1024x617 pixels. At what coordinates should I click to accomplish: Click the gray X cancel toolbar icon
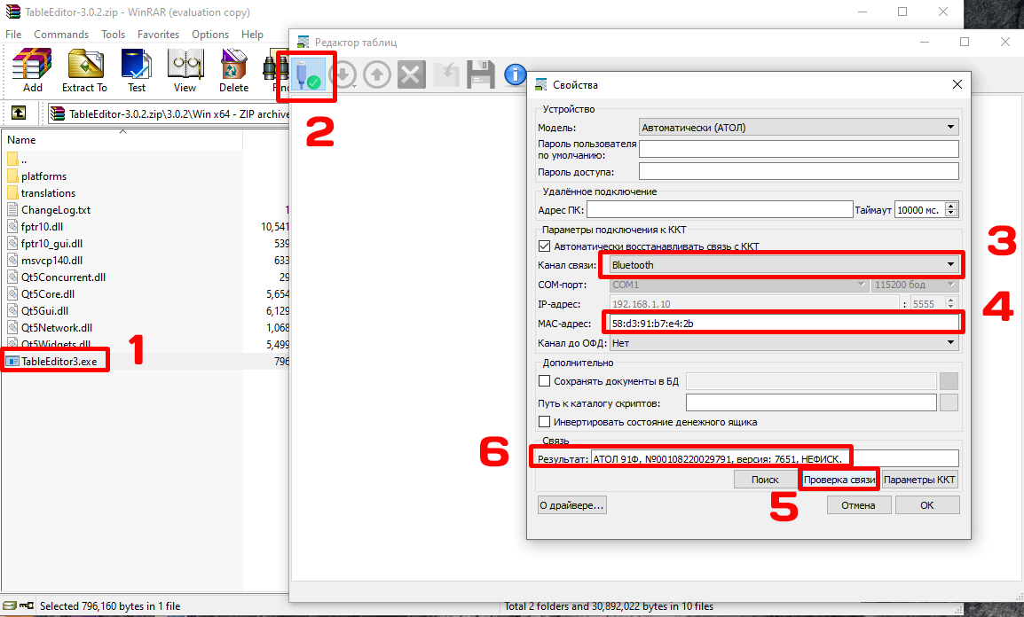[411, 75]
